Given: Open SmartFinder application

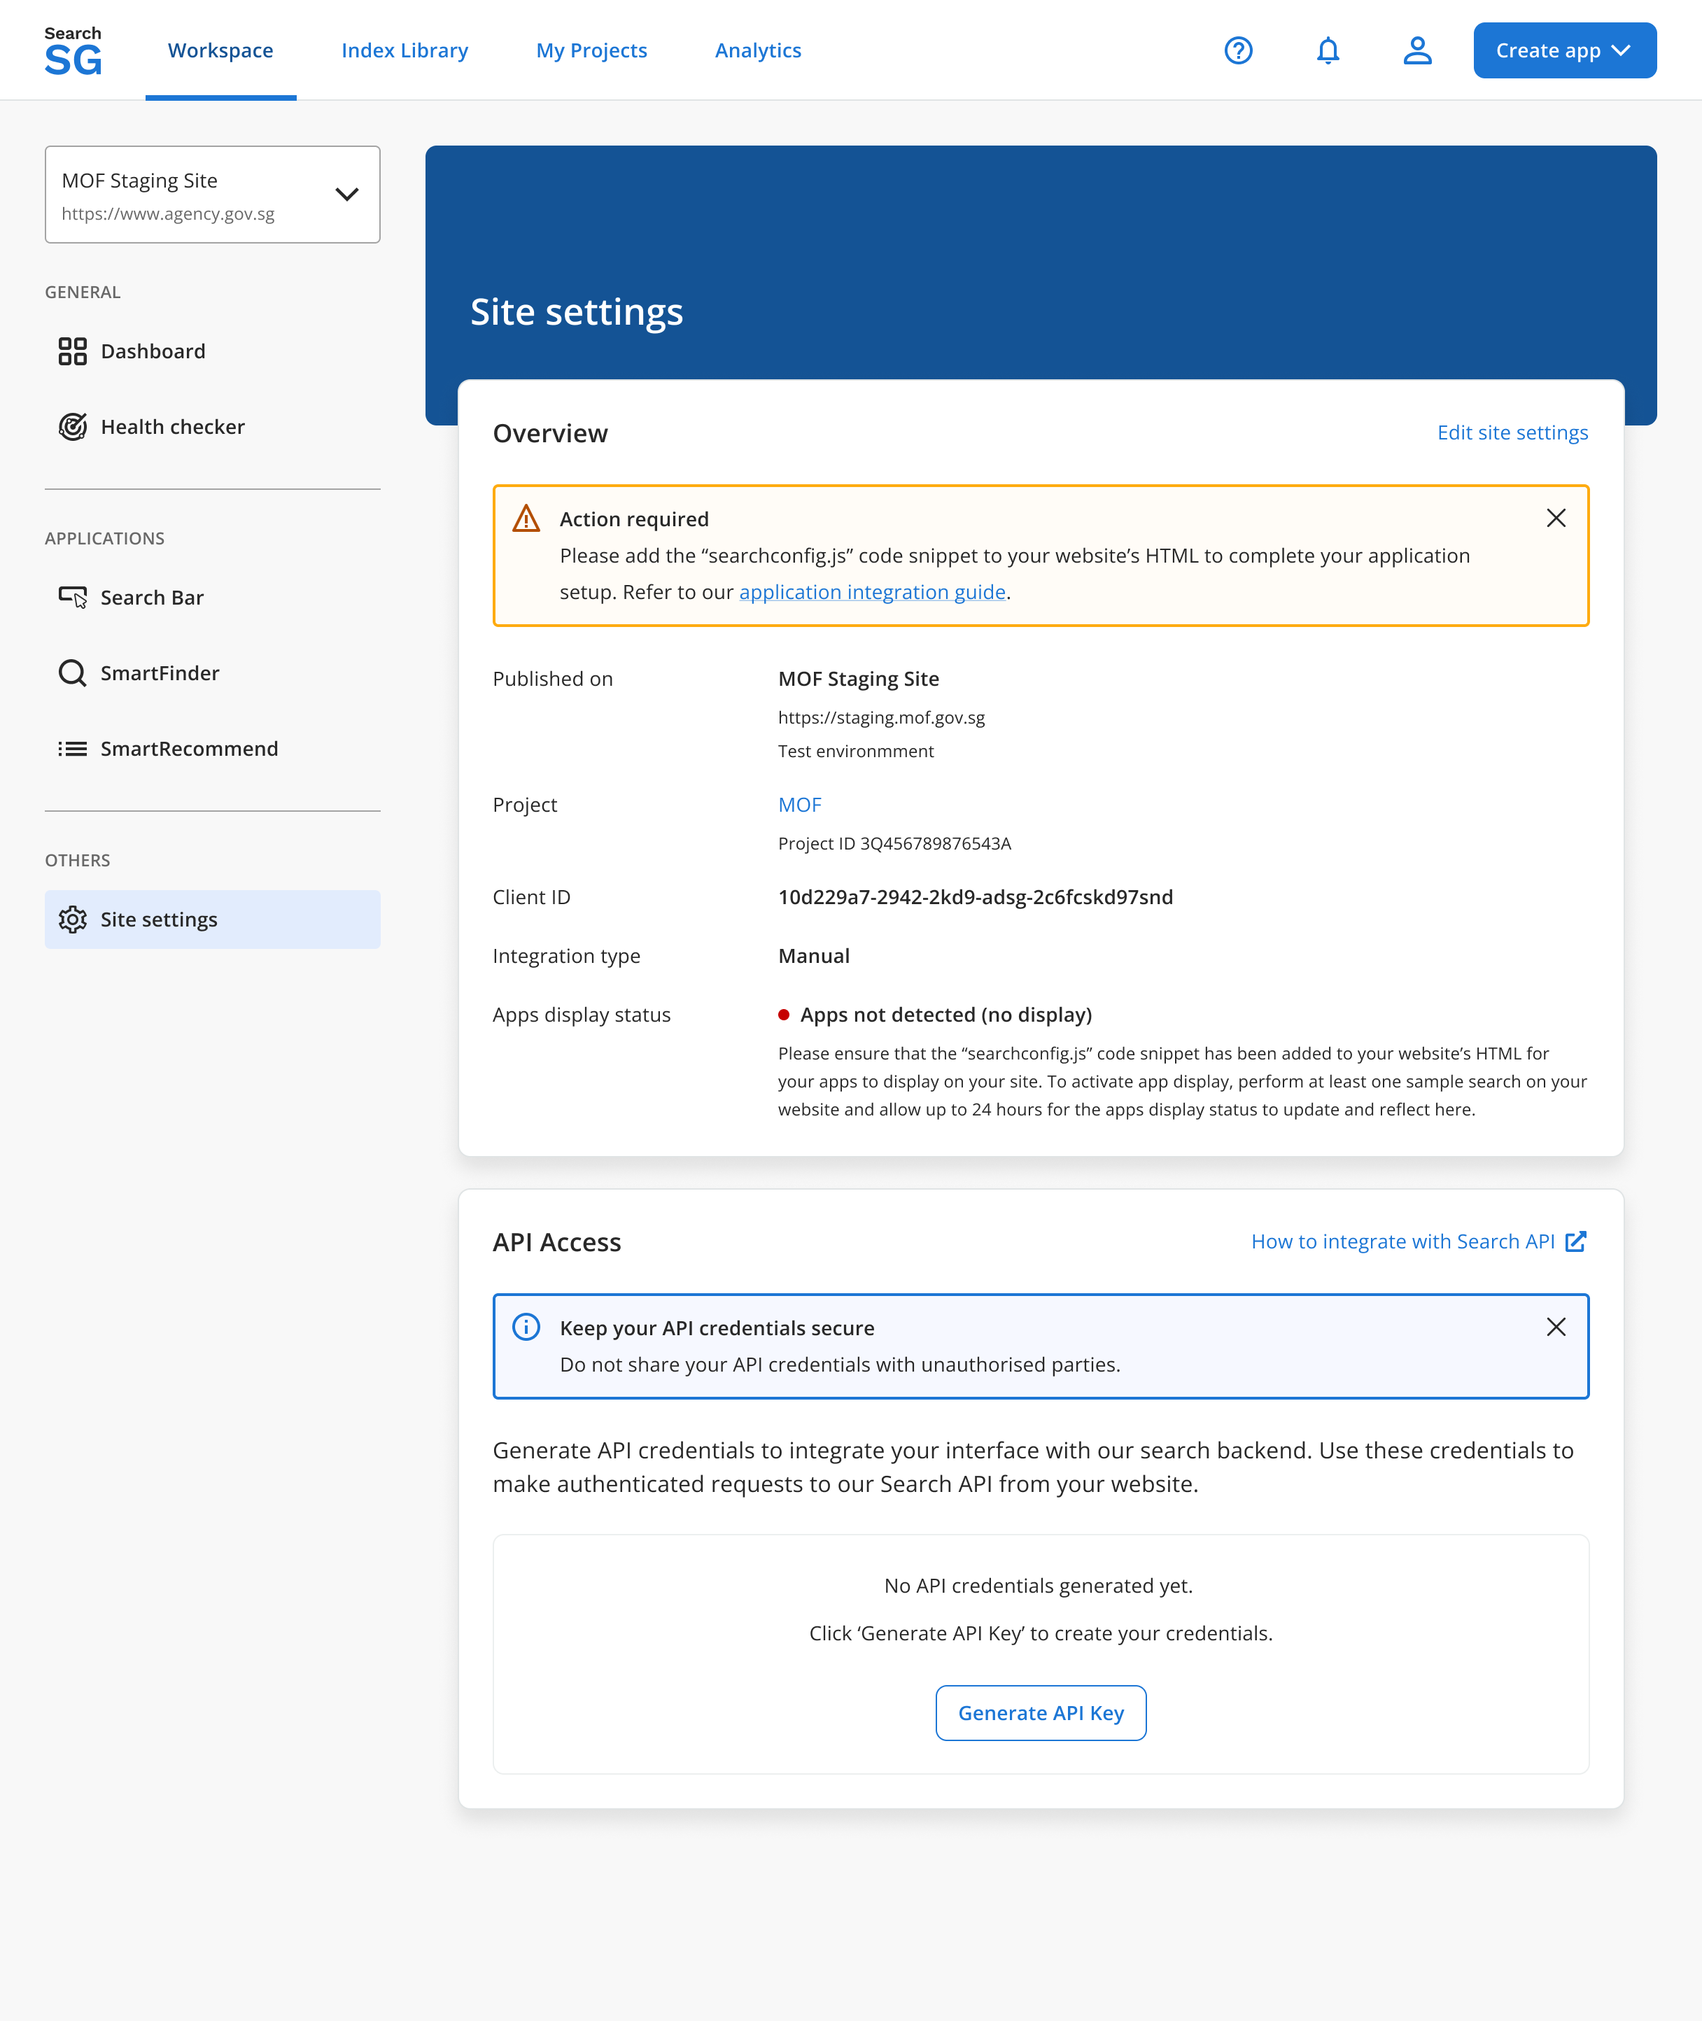Looking at the screenshot, I should coord(159,673).
